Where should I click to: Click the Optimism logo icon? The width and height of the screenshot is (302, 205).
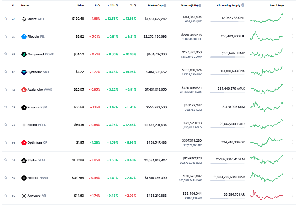(24, 143)
